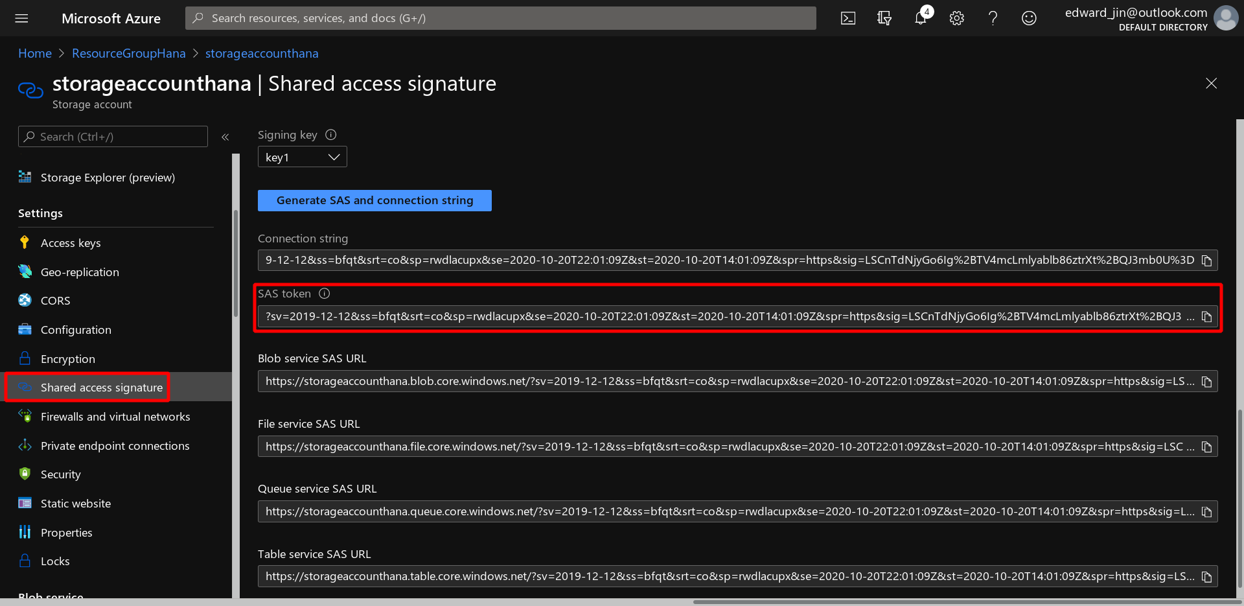Show info tooltip for Signing key

tap(330, 135)
